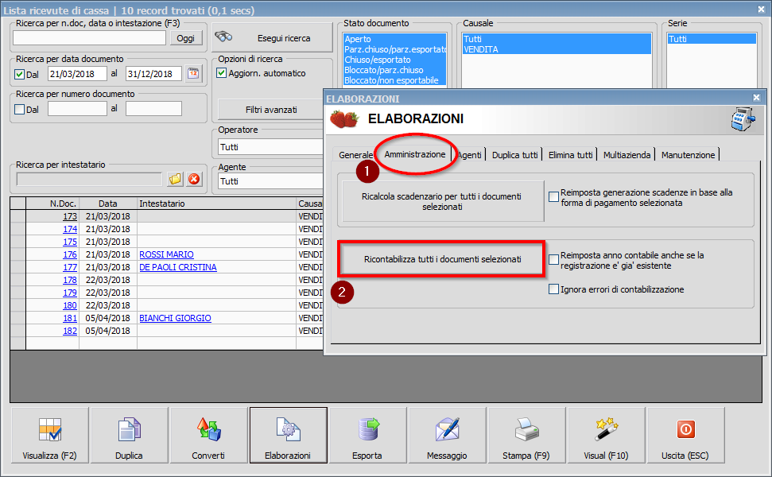Enable Ignora errori di contabilizzazione checkbox

tap(553, 289)
